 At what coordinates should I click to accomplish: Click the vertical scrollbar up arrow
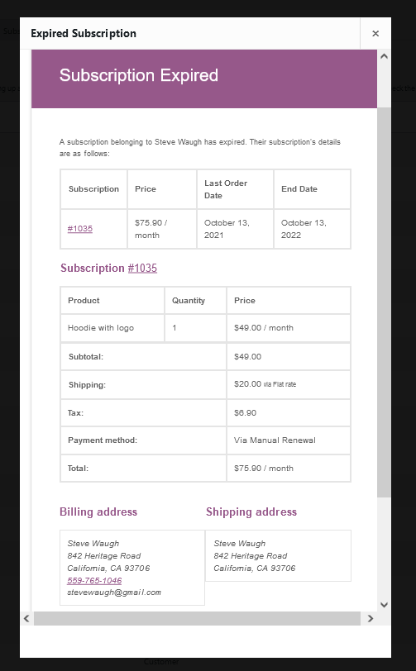(x=384, y=56)
